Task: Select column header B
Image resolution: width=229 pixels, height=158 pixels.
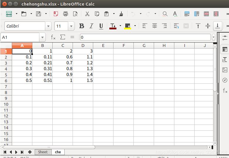Action: click(x=42, y=46)
